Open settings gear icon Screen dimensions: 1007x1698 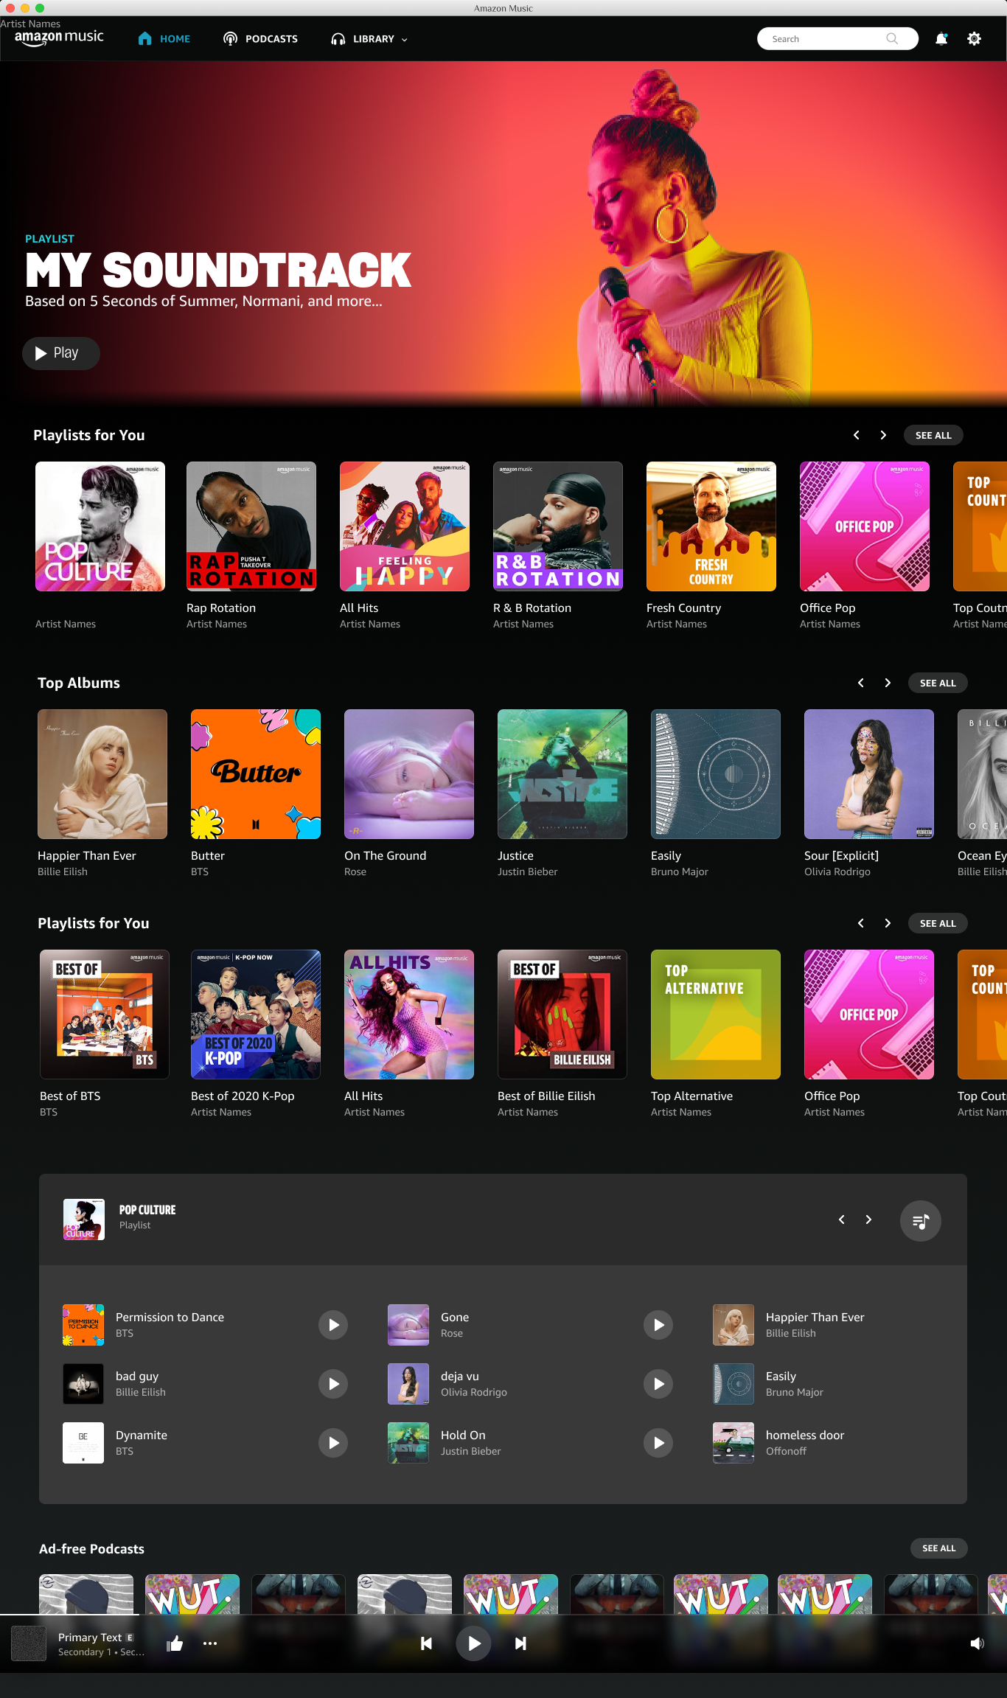(x=975, y=39)
